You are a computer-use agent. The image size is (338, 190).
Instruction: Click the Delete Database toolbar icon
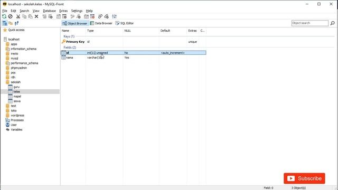pos(51,16)
